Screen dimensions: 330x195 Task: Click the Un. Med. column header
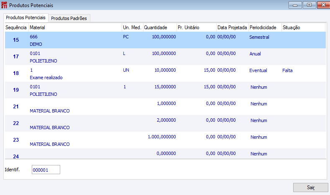[x=133, y=27]
